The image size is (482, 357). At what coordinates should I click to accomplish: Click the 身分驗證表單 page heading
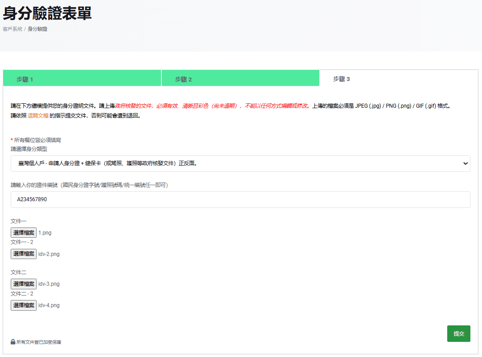click(47, 13)
